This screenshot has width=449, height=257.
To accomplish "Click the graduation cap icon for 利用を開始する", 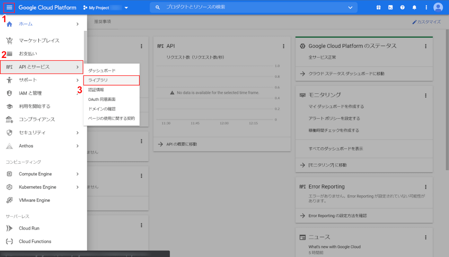I will point(9,106).
